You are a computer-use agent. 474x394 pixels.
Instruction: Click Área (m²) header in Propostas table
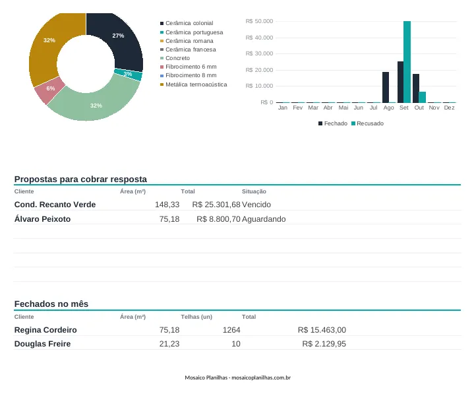tap(133, 191)
